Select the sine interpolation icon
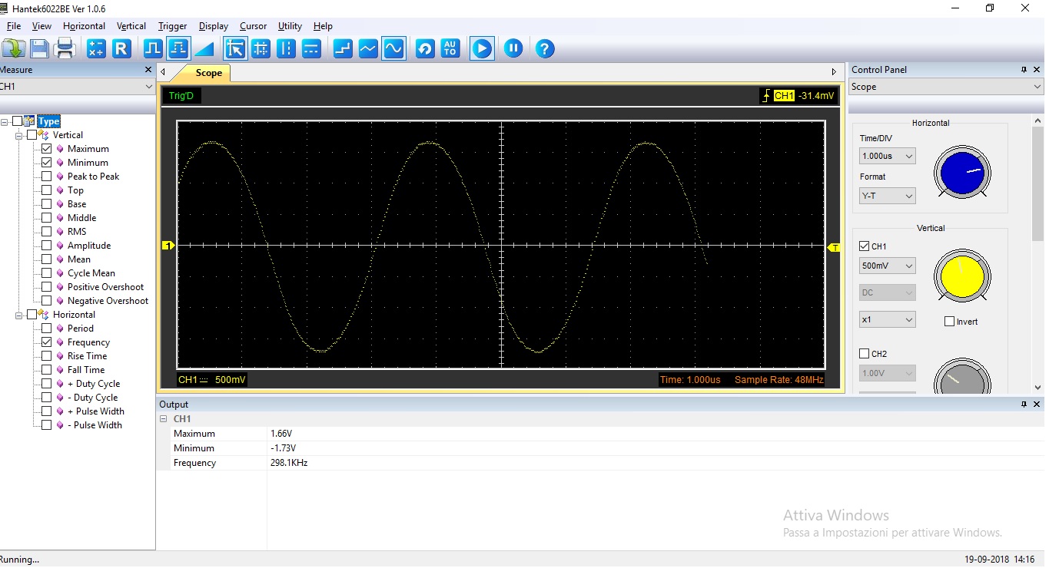The image size is (1049, 568). [393, 49]
